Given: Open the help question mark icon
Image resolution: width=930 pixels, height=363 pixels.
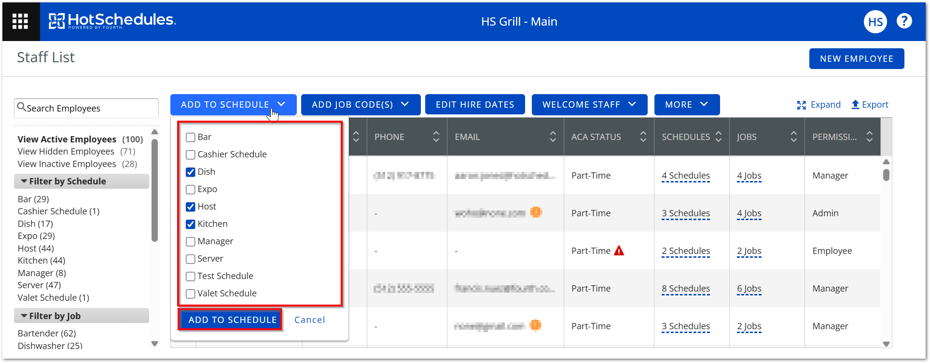Looking at the screenshot, I should point(904,21).
